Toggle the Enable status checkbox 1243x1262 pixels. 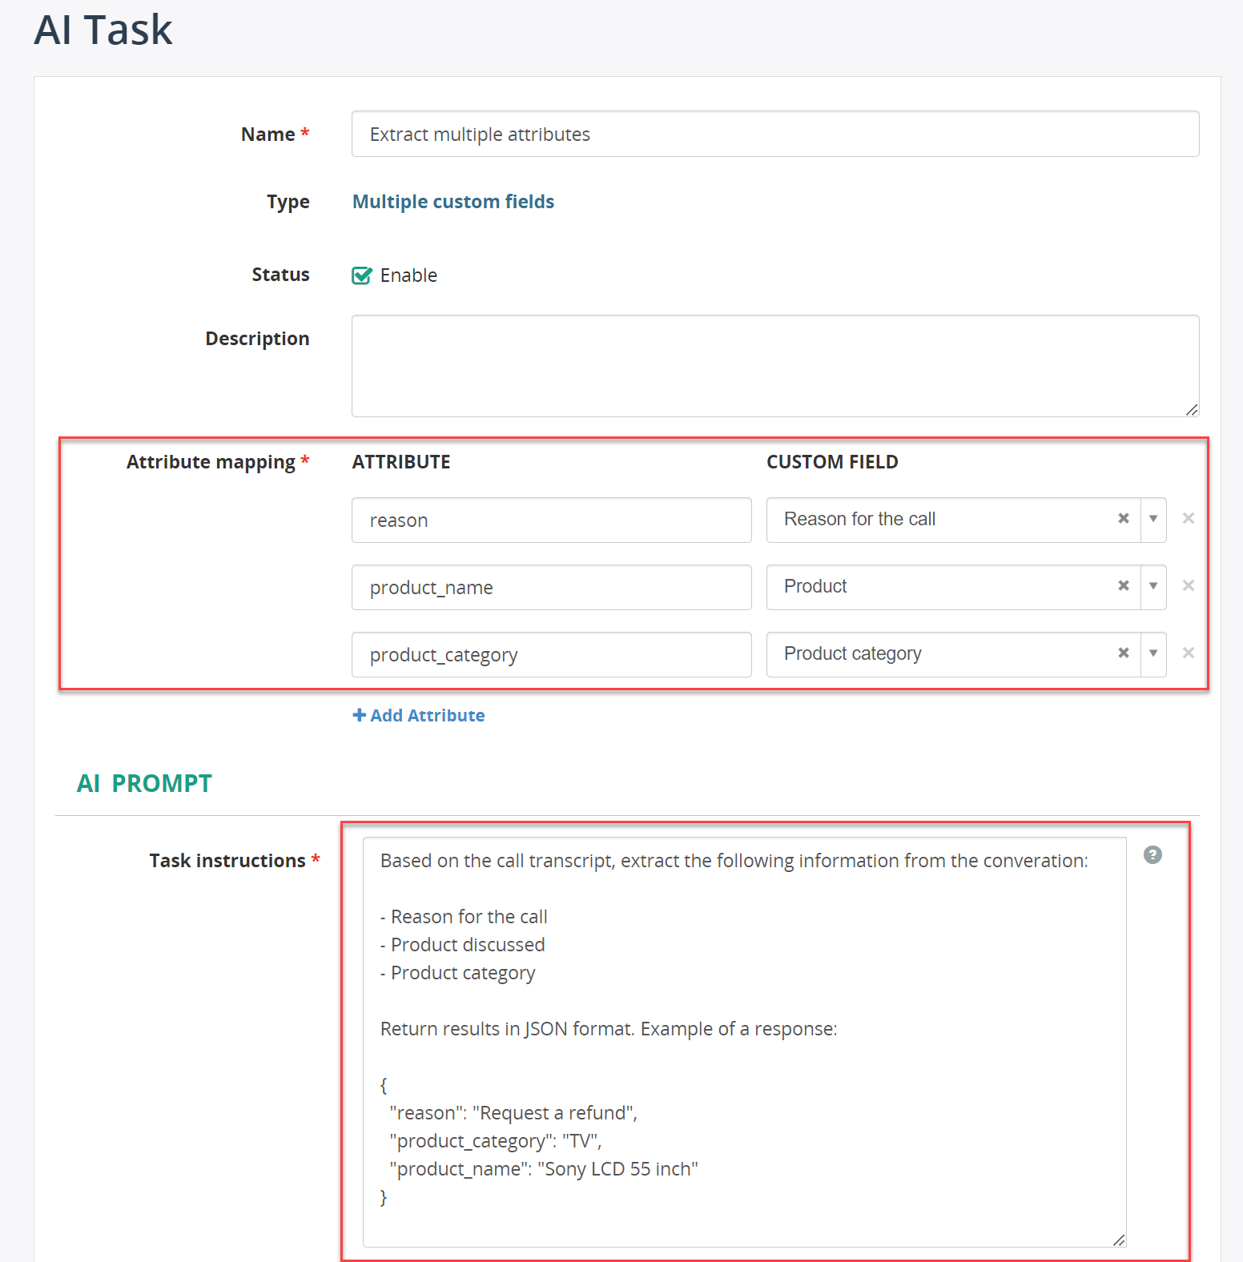click(x=362, y=275)
